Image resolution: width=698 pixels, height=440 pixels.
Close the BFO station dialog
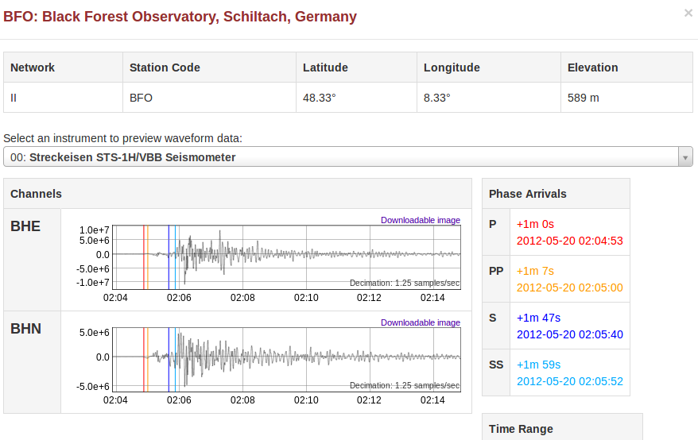point(688,13)
